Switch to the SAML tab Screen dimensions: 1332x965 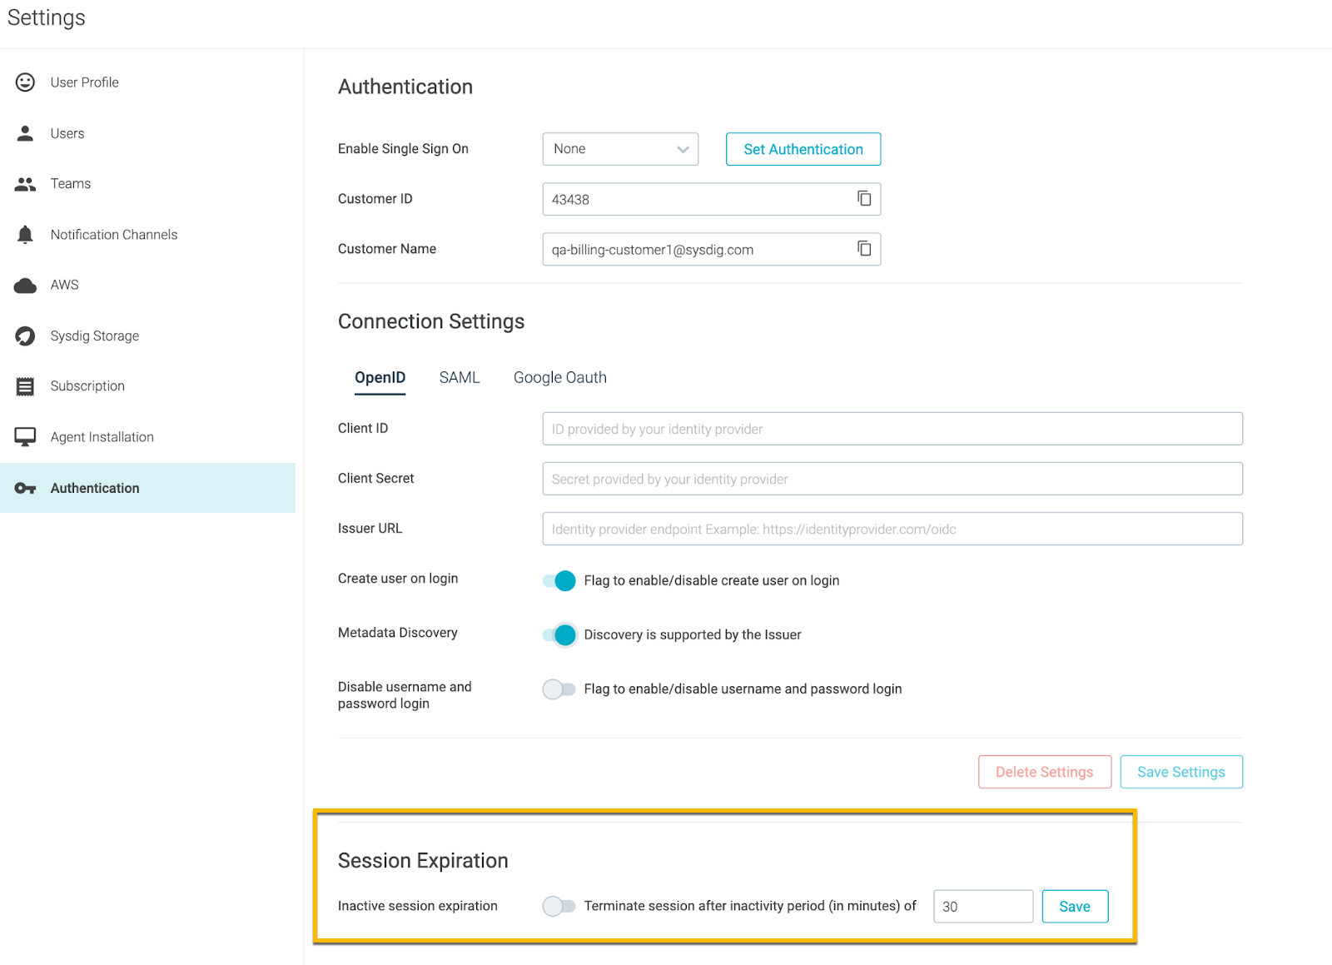pyautogui.click(x=459, y=377)
